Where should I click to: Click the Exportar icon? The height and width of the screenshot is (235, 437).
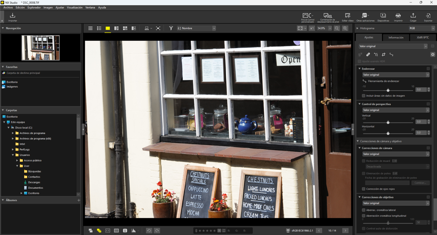tap(428, 18)
